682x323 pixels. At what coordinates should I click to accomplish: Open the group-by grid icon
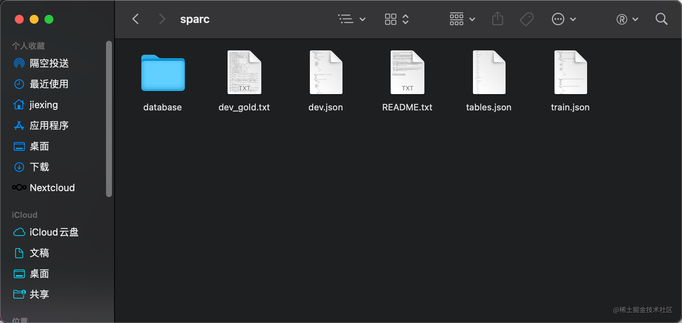click(457, 19)
